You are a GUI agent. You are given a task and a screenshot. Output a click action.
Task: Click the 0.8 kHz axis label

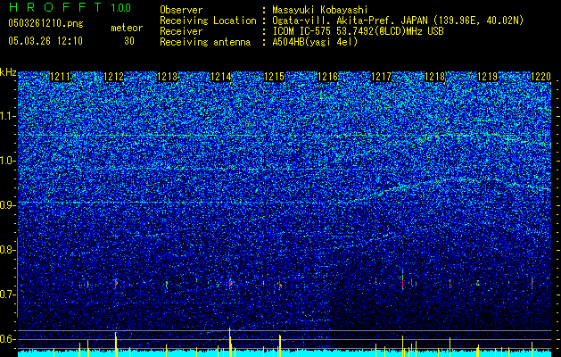(8, 250)
